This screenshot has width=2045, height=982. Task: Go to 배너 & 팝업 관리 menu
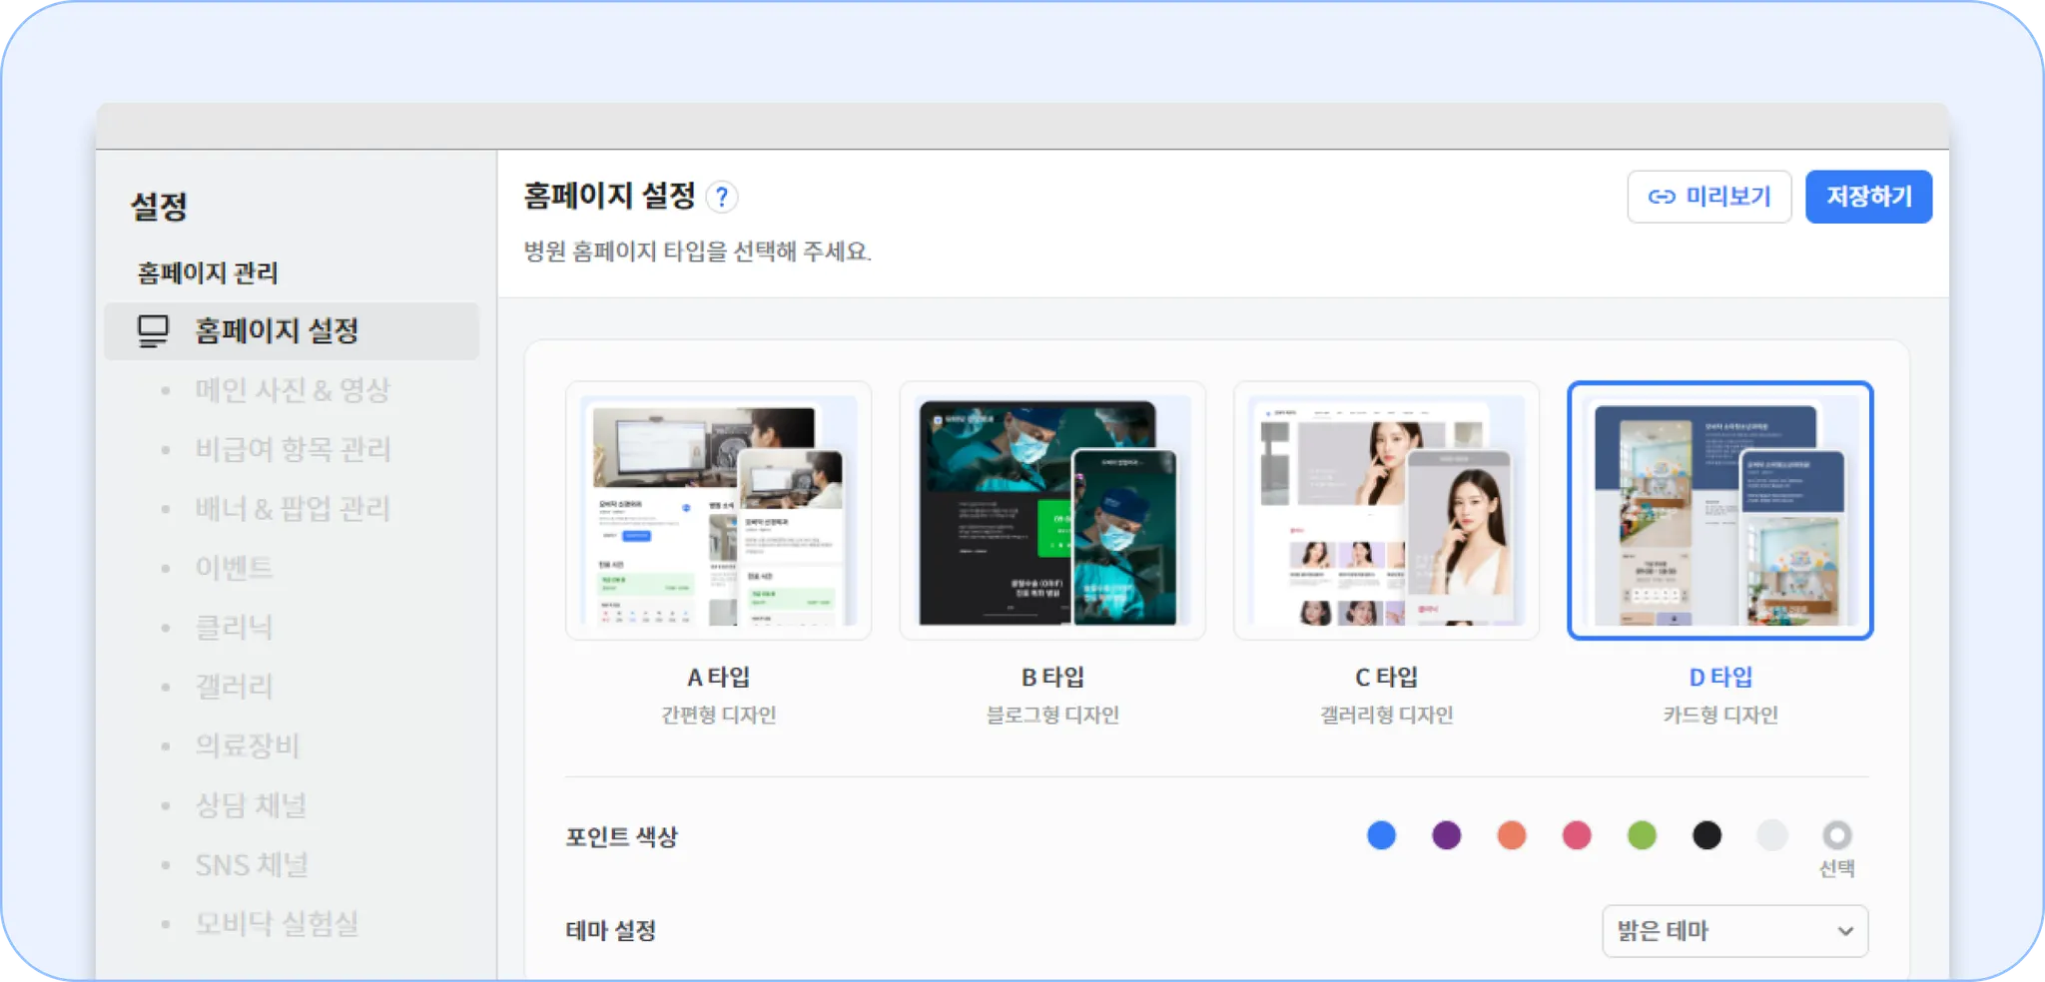293,509
